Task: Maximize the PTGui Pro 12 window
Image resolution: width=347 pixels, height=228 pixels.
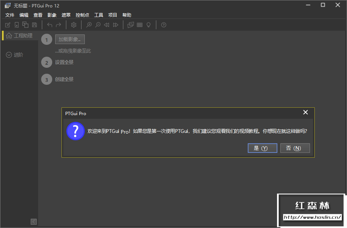Action: click(x=323, y=5)
